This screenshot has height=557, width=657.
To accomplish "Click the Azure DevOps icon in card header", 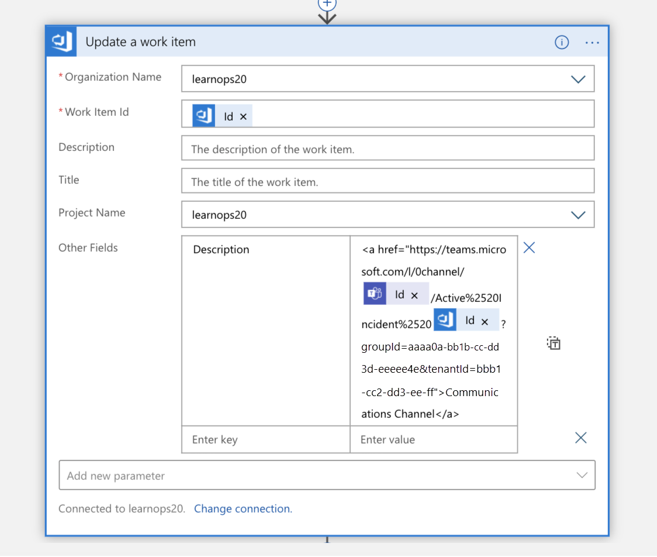I will [61, 42].
